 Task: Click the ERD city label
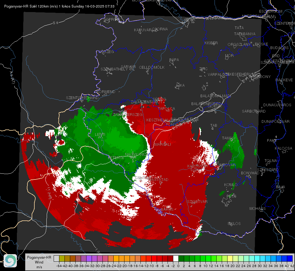click(x=276, y=56)
